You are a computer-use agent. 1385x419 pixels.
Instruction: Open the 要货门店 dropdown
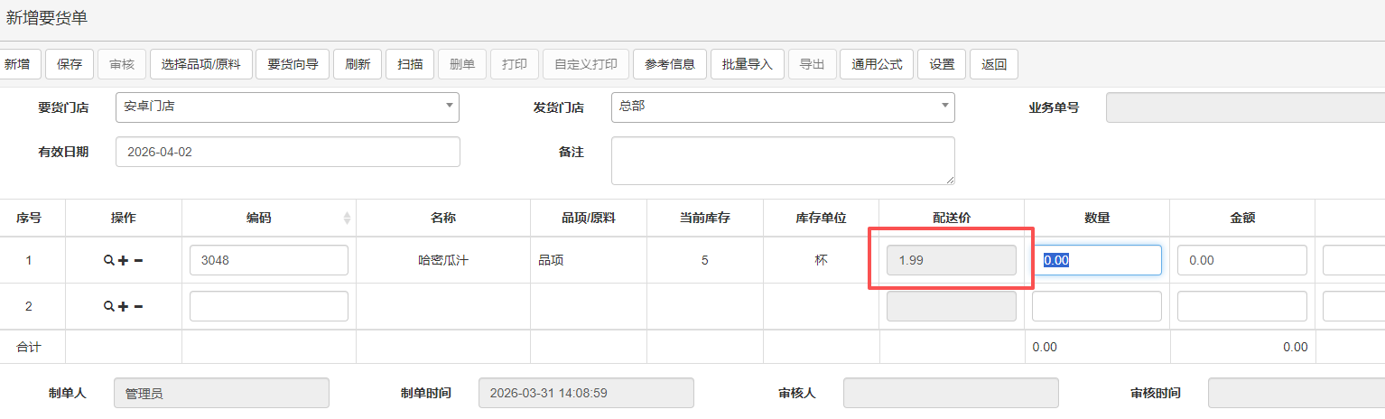click(x=287, y=107)
